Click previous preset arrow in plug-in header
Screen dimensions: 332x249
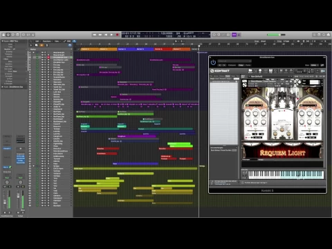click(220, 65)
